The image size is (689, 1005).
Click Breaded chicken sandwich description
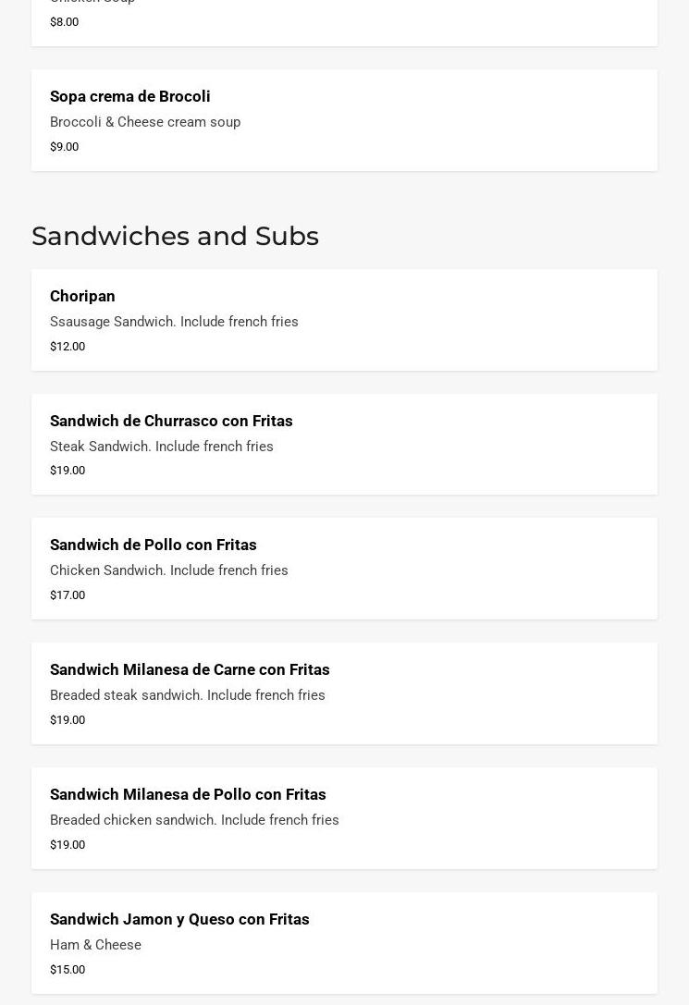click(x=194, y=820)
